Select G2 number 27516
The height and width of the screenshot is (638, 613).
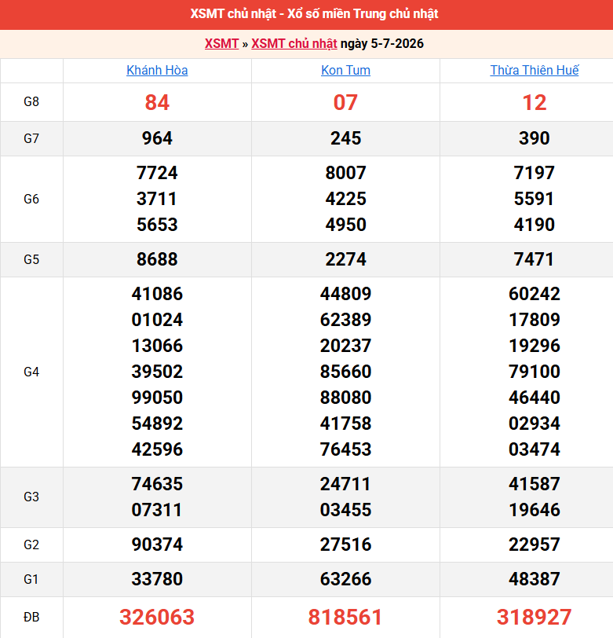pyautogui.click(x=345, y=544)
